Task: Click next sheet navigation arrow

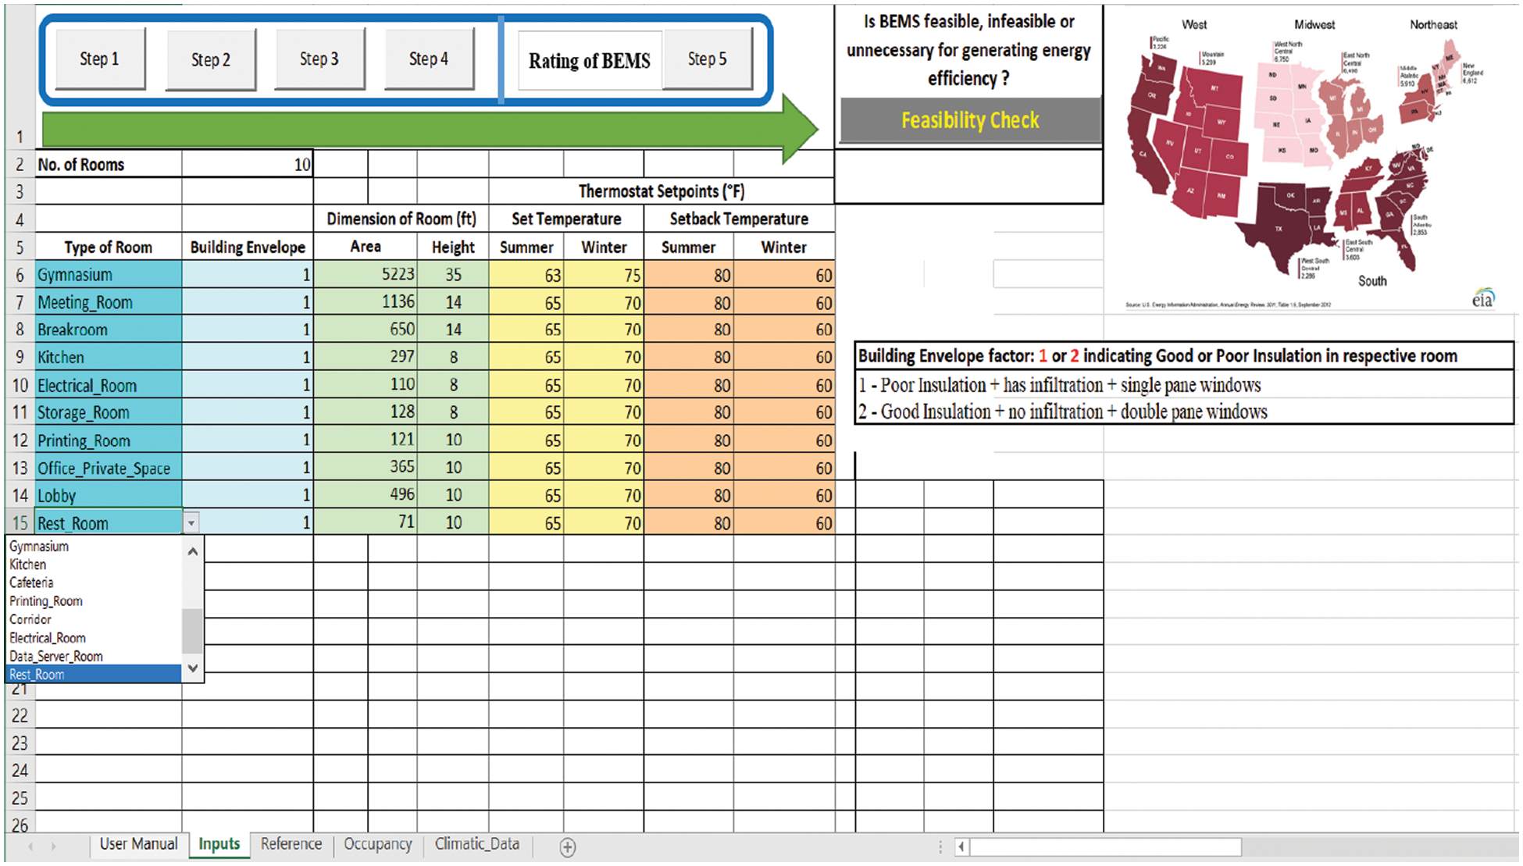Action: point(54,846)
